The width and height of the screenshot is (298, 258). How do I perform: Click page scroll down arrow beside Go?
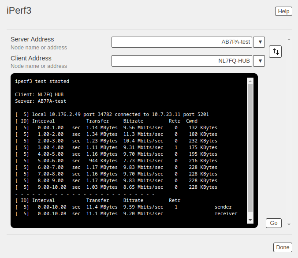(289, 224)
